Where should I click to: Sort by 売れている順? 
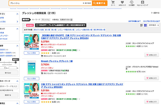point(38,30)
